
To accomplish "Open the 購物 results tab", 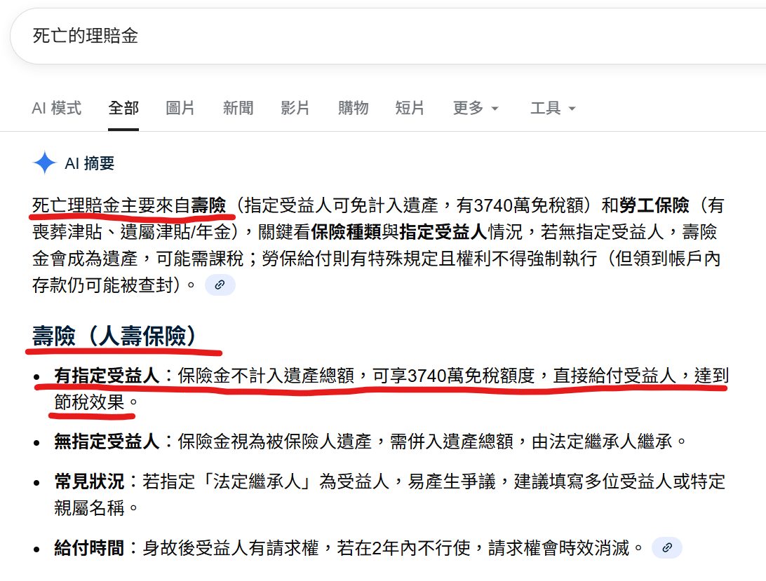I will pos(353,108).
